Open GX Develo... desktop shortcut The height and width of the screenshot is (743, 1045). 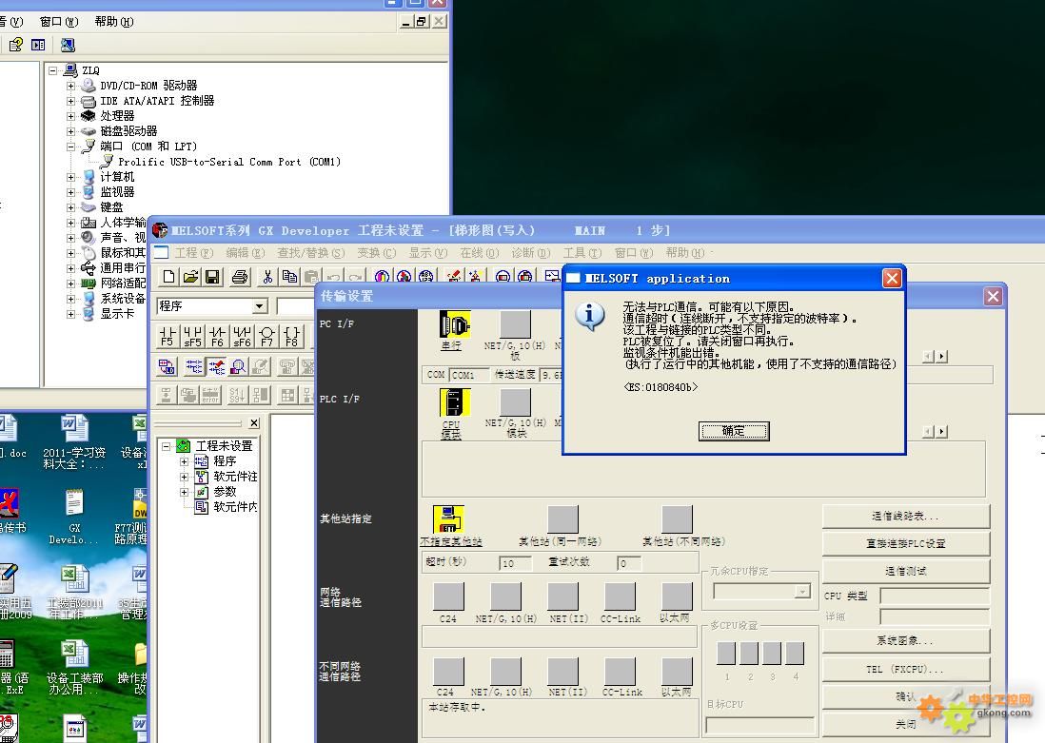click(74, 517)
